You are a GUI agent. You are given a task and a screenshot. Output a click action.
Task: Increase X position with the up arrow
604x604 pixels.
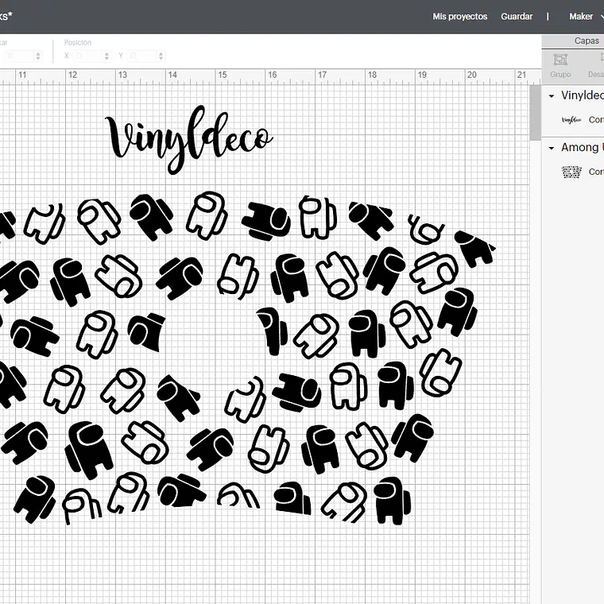coord(106,53)
